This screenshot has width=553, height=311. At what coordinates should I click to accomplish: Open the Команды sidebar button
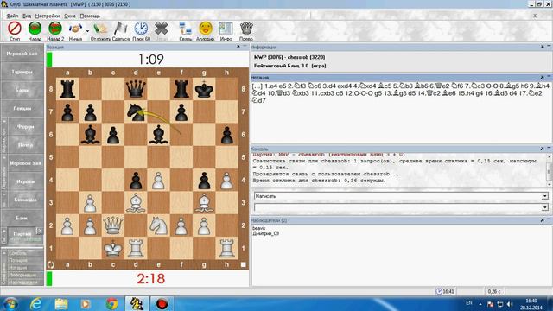(25, 200)
